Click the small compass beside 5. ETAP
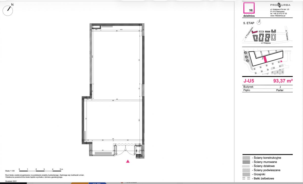The height and width of the screenshot is (184, 303). click(259, 22)
